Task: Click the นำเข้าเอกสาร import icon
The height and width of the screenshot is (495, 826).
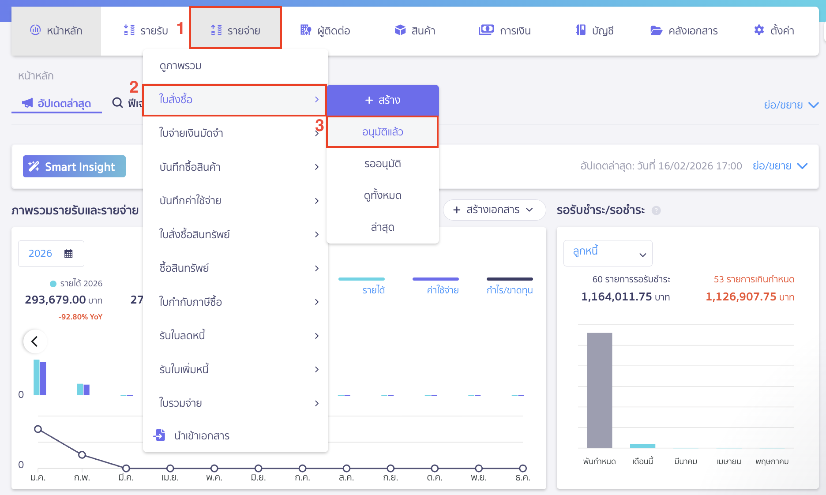Action: (159, 435)
